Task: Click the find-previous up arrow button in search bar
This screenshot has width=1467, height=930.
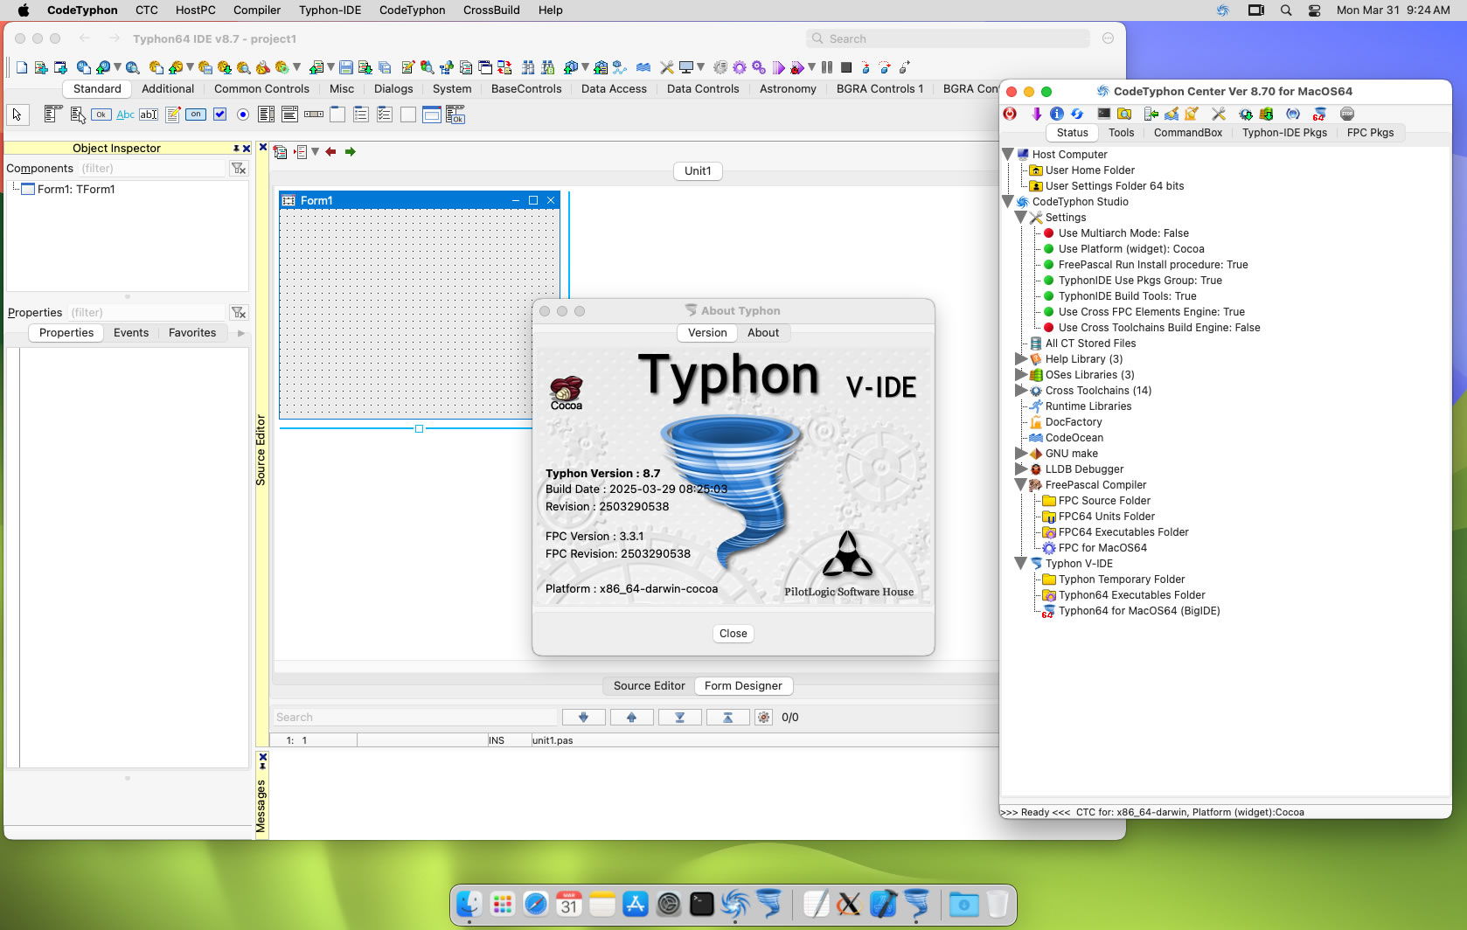Action: point(631,718)
